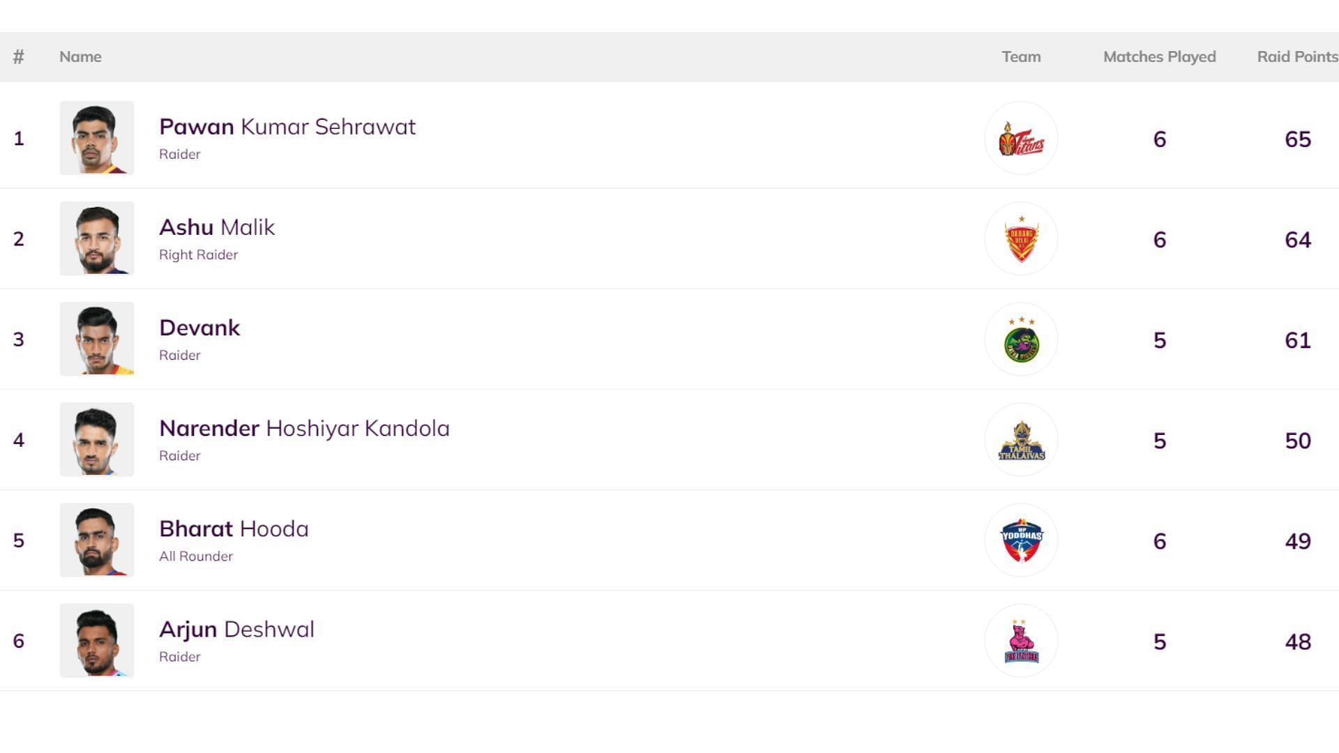Image resolution: width=1339 pixels, height=753 pixels.
Task: Sort by the Raid Points column header
Action: (1297, 56)
